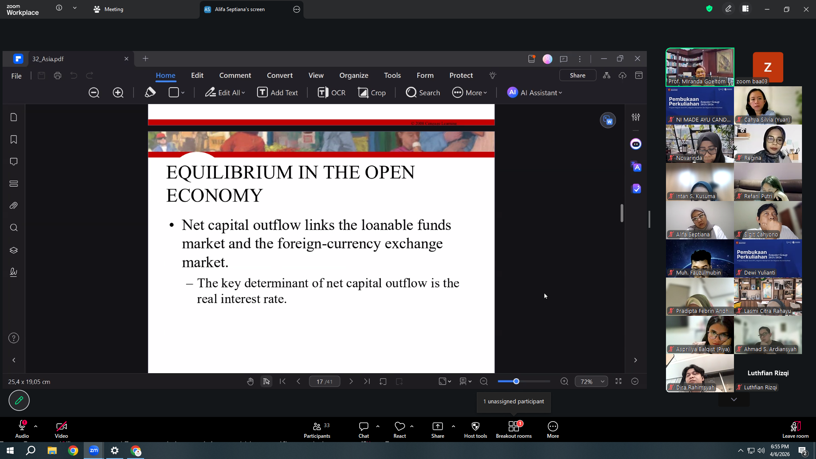Open Breakout rooms in Zoom
Viewport: 816px width, 459px height.
(x=514, y=430)
